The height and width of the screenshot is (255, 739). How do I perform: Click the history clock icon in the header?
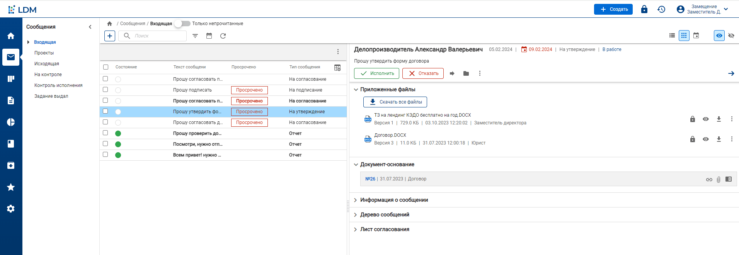coord(661,9)
